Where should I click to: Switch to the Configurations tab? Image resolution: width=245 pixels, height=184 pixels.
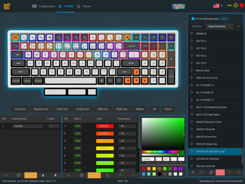coord(44,6)
